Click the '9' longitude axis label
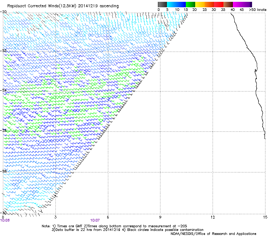 tap(160, 217)
